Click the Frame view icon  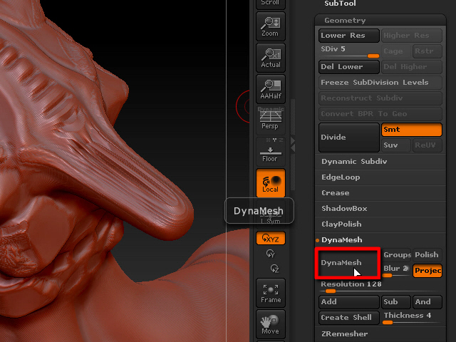(271, 293)
